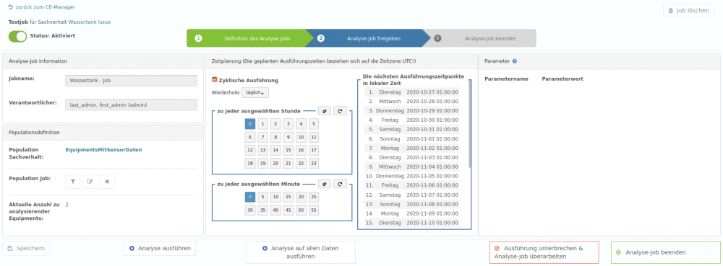
Task: Click the Parametername column header
Action: pos(506,79)
